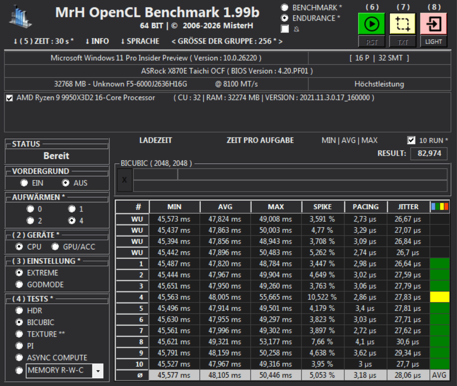
Task: Click the Bereit status text
Action: tap(56, 156)
